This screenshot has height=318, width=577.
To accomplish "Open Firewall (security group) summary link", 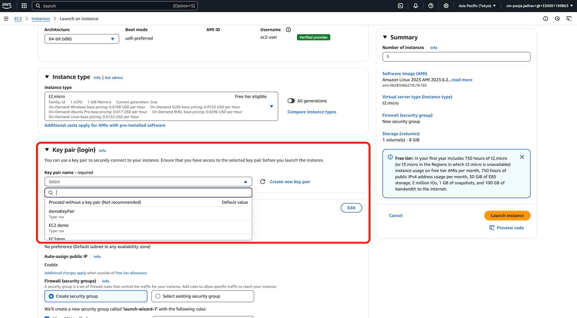I will pyautogui.click(x=407, y=115).
